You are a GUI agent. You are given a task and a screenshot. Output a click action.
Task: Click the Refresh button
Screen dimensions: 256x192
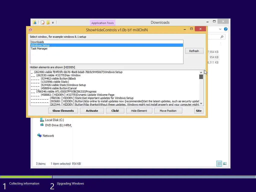pos(194,51)
